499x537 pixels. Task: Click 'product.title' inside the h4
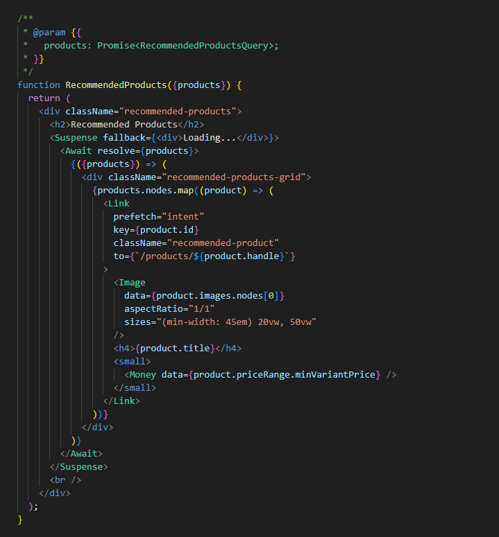coord(175,349)
